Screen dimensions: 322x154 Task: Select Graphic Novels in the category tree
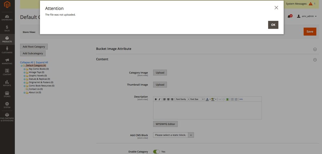coord(37,76)
